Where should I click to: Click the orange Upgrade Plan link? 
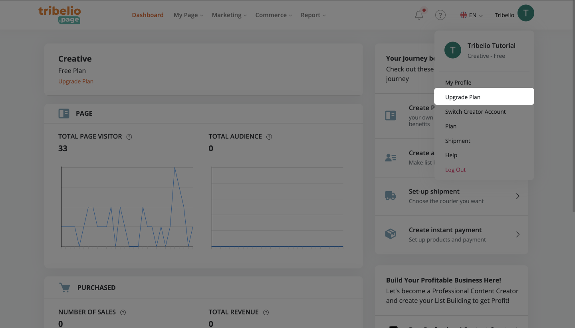76,81
